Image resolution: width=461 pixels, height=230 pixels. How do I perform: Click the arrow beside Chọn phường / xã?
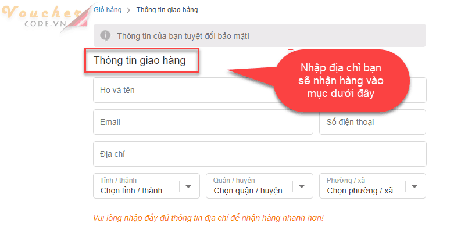coord(414,186)
